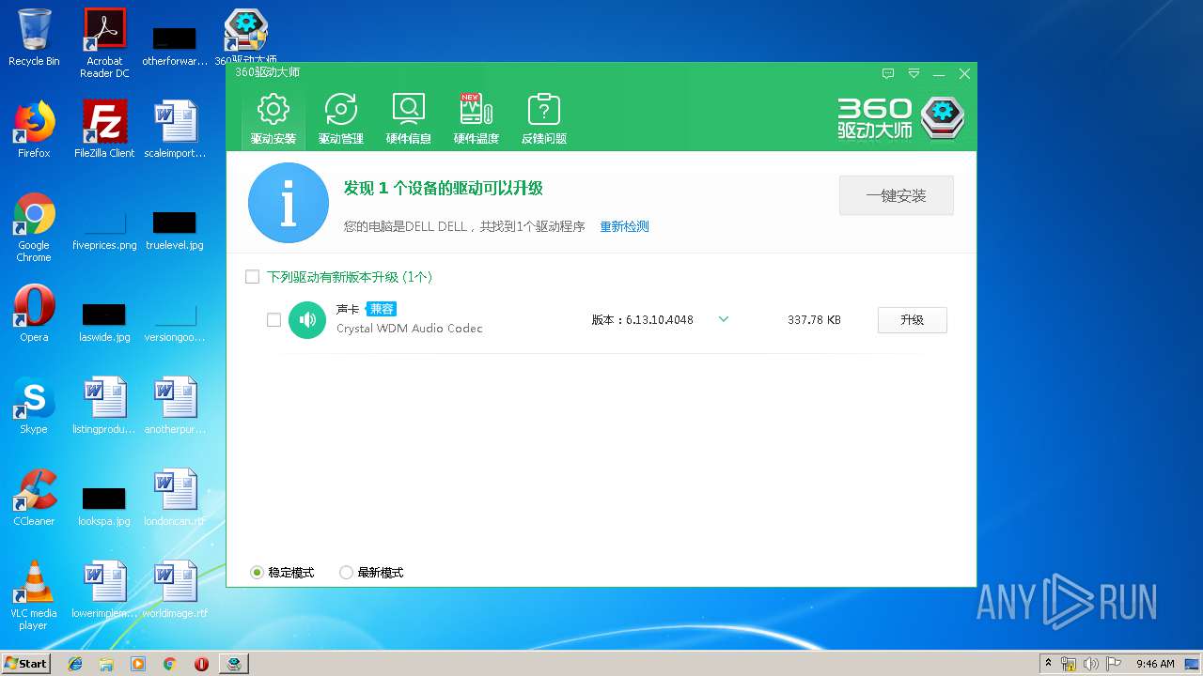Launch Skype from the desktop
This screenshot has height=676, width=1203.
(34, 406)
